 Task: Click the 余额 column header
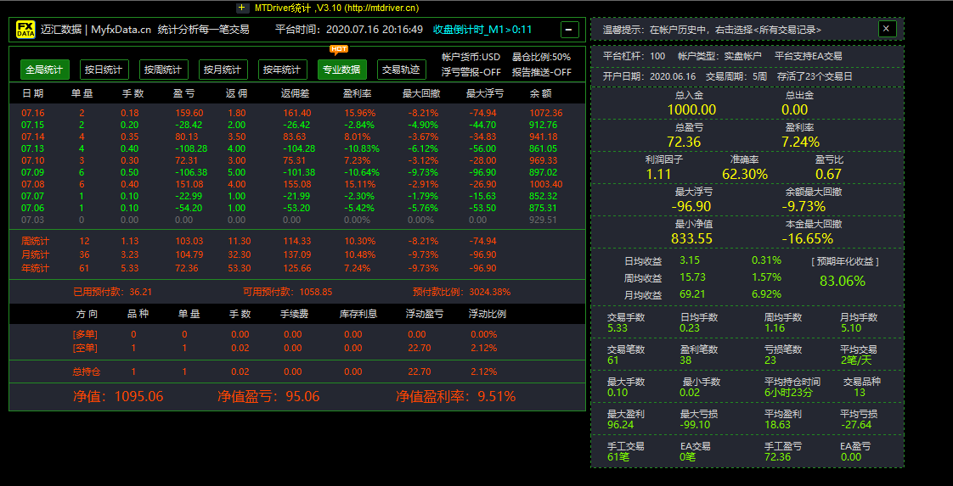541,93
